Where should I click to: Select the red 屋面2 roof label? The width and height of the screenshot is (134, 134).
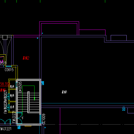click(x=26, y=58)
